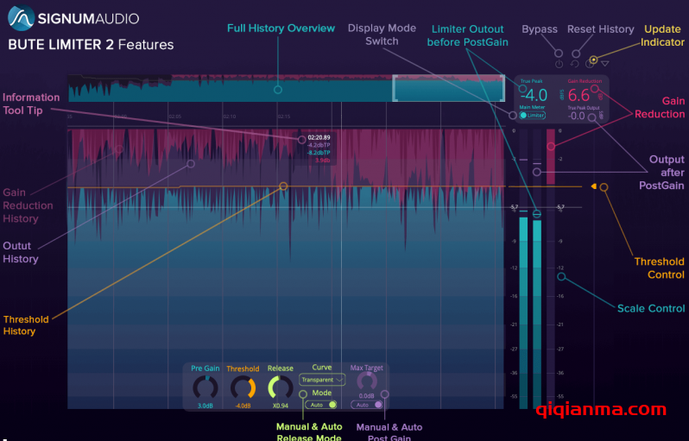The image size is (689, 441).
Task: Click the Threshold knob
Action: click(x=243, y=387)
